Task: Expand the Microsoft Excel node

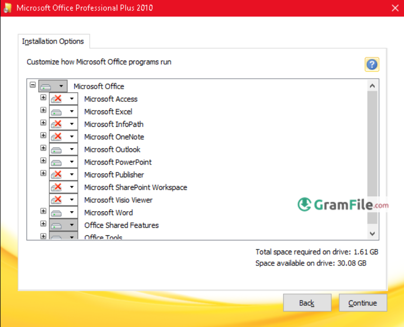Action: 43,110
